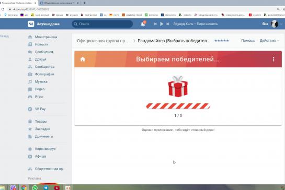Image resolution: width=285 pixels, height=190 pixels.
Task: Open Сообщества in the sidebar
Action: pos(44,67)
